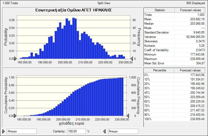Select the Mode row label
The width and height of the screenshot is (208, 136).
(148, 28)
